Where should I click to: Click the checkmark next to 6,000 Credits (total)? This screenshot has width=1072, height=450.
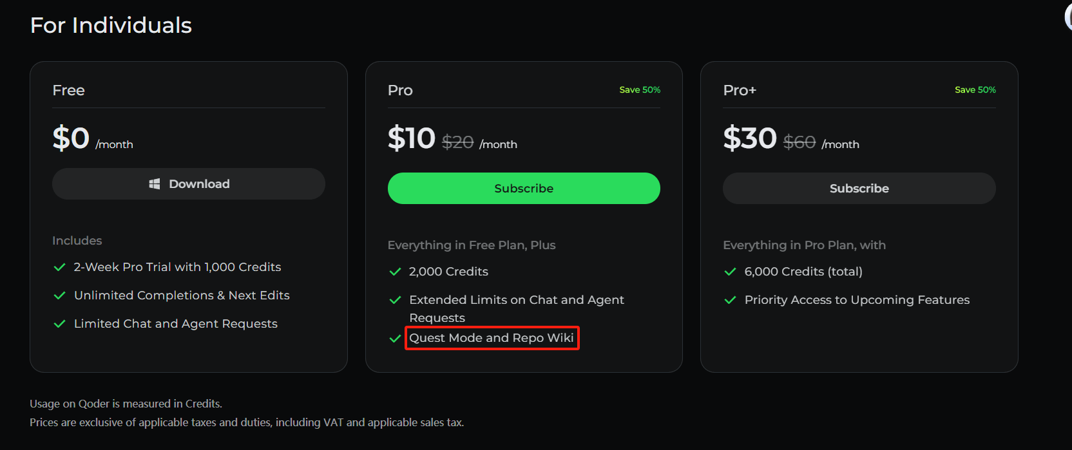pyautogui.click(x=730, y=272)
